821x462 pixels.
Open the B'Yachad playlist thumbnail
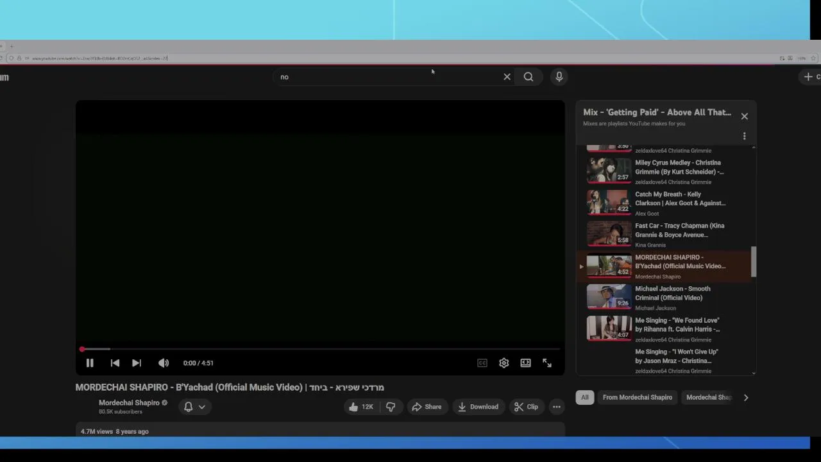click(x=609, y=264)
